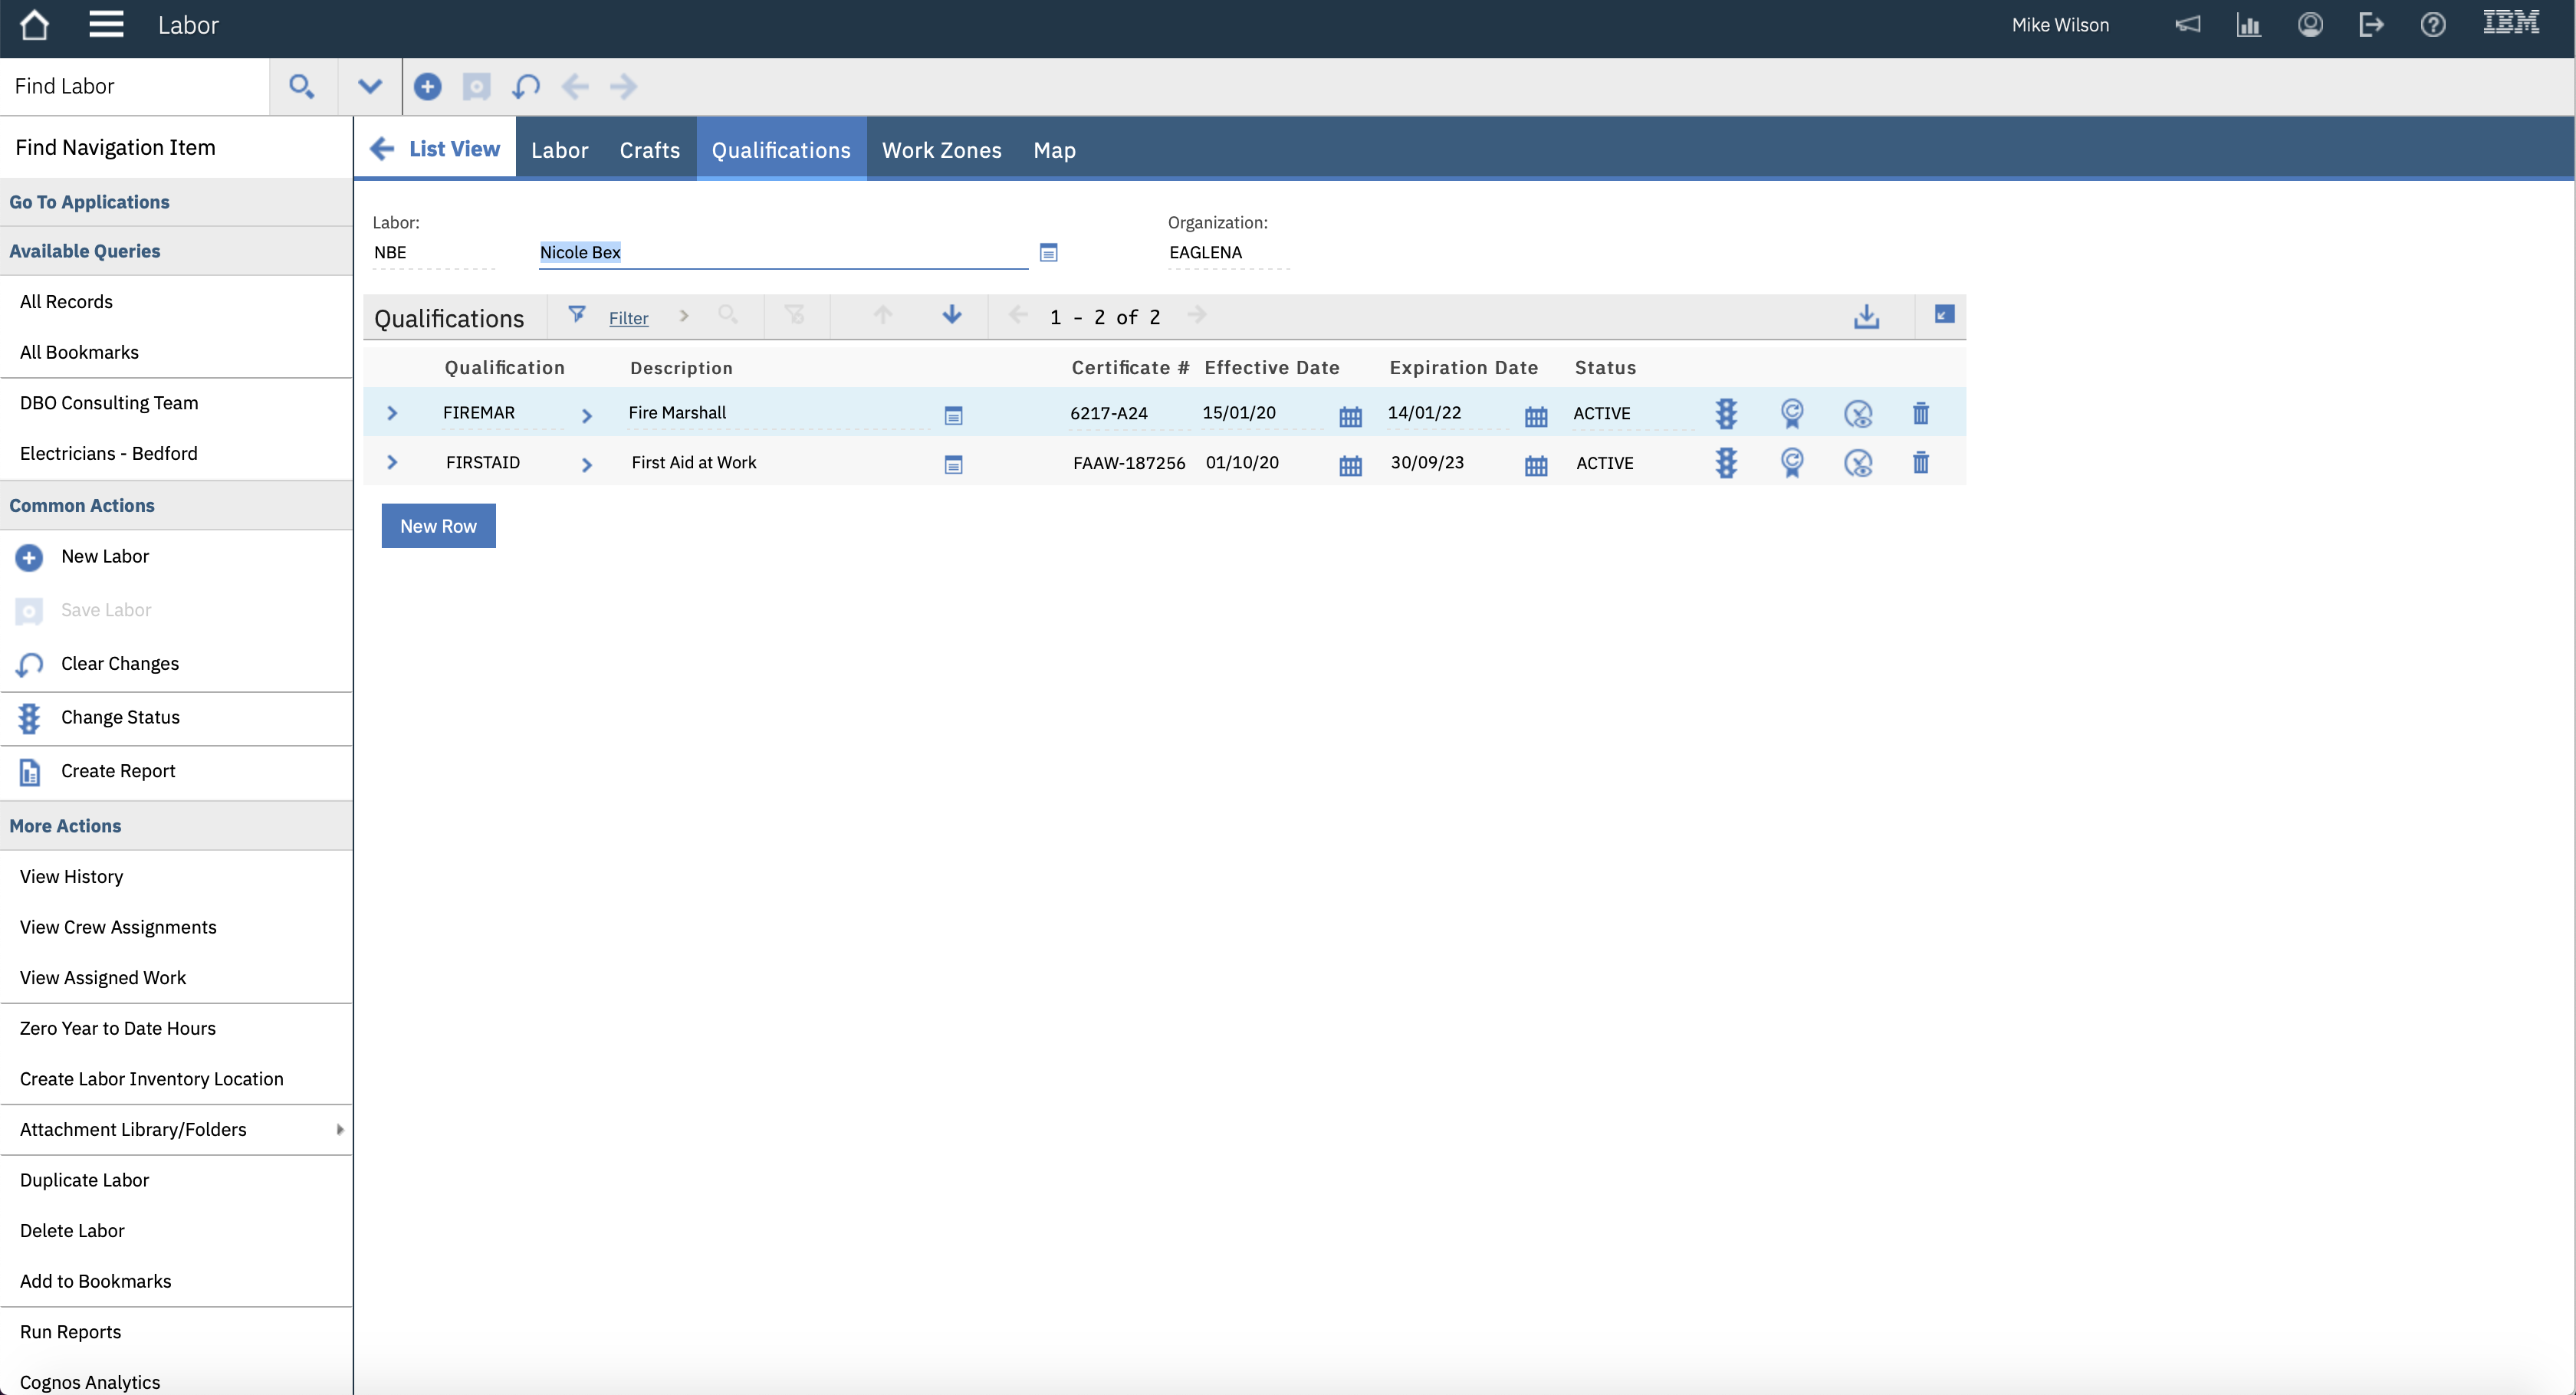
Task: Open the Work Zones tab
Action: click(x=941, y=150)
